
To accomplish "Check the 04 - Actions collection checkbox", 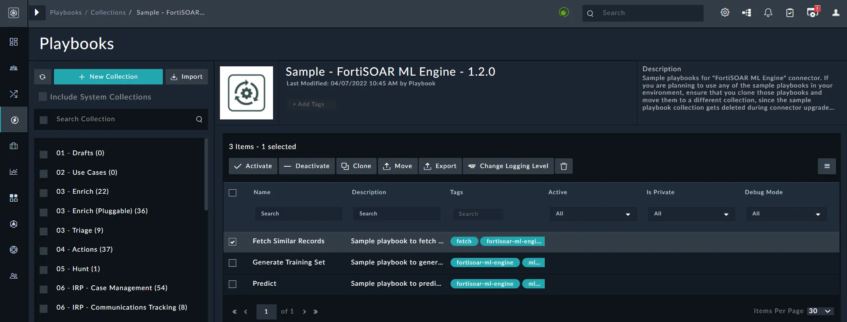I will point(44,251).
